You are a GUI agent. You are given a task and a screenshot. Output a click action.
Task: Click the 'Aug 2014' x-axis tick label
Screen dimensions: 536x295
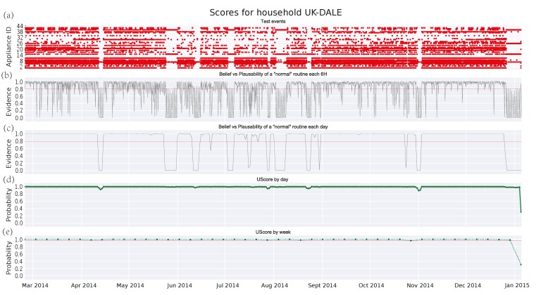(x=274, y=286)
